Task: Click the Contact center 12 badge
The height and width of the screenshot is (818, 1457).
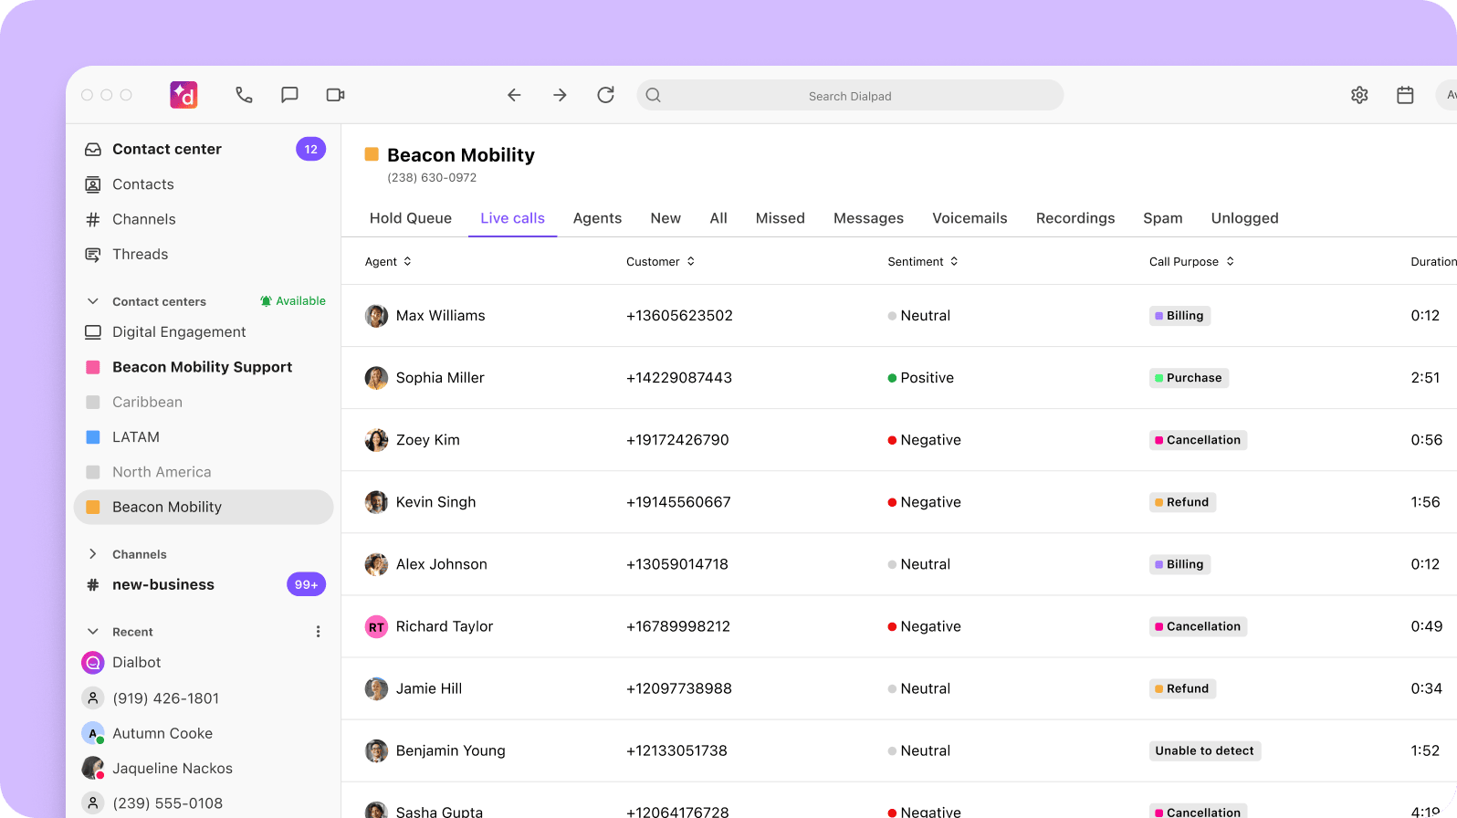Action: 310,149
